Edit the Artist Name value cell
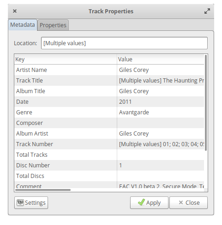 pyautogui.click(x=161, y=70)
